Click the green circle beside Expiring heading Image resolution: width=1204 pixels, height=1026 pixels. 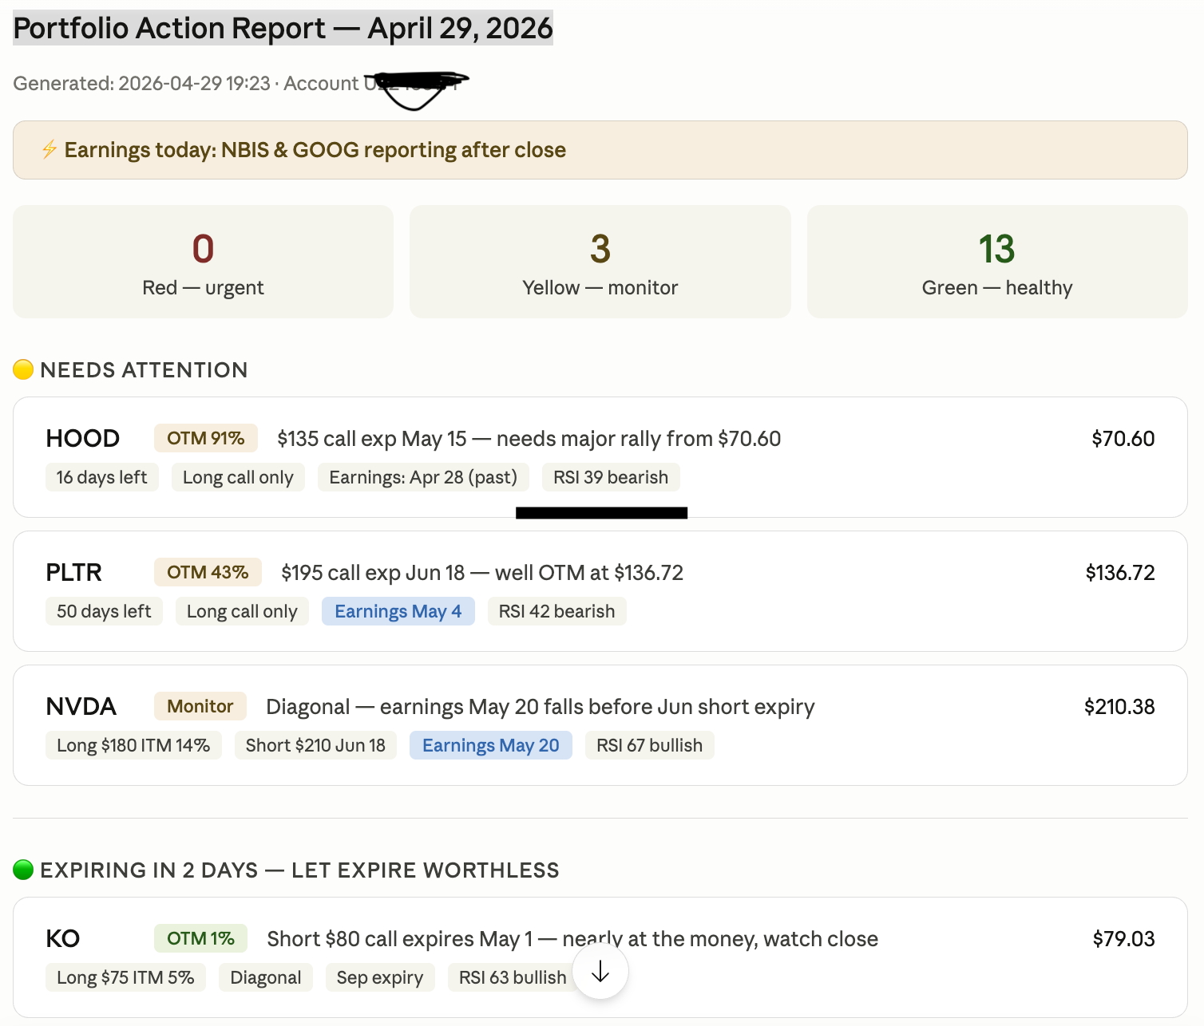(x=23, y=870)
